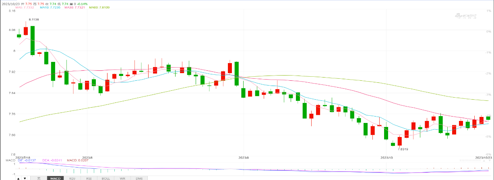Click the down arrow beside indicator tabs
Viewport: 494px width, 180px height.
click(25, 178)
